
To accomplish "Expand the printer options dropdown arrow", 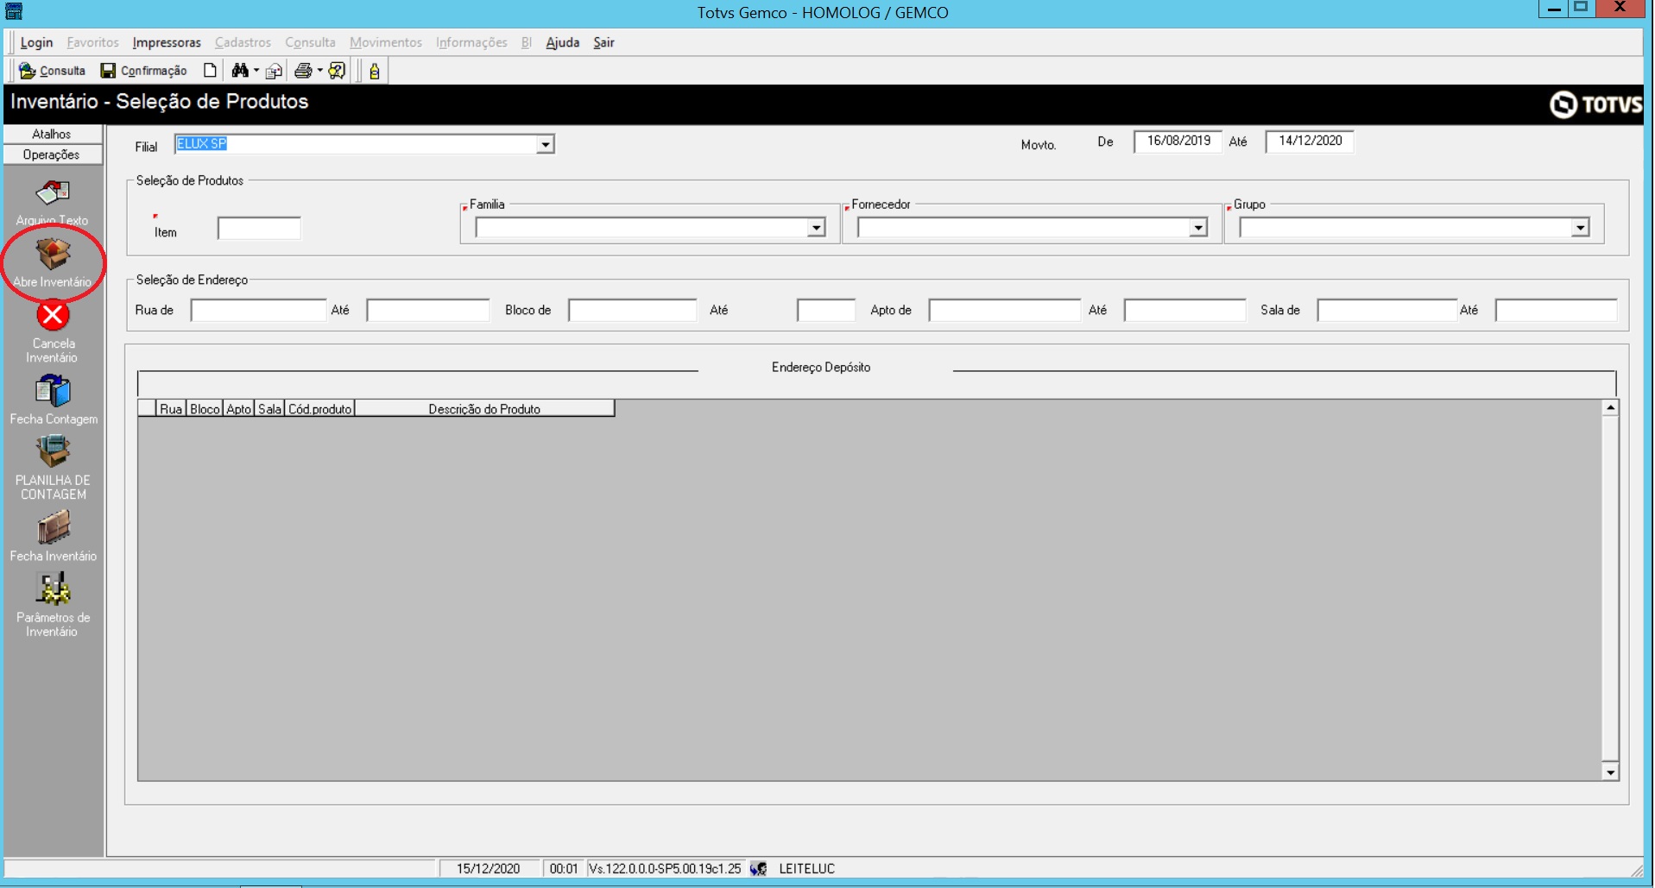I will click(x=319, y=71).
